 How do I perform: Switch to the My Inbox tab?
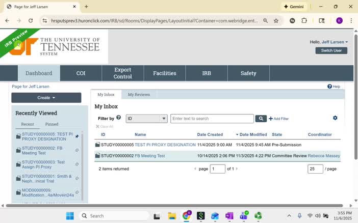coord(106,95)
